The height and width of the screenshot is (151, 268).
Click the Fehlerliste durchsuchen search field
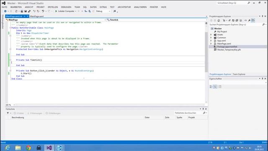pos(188,113)
